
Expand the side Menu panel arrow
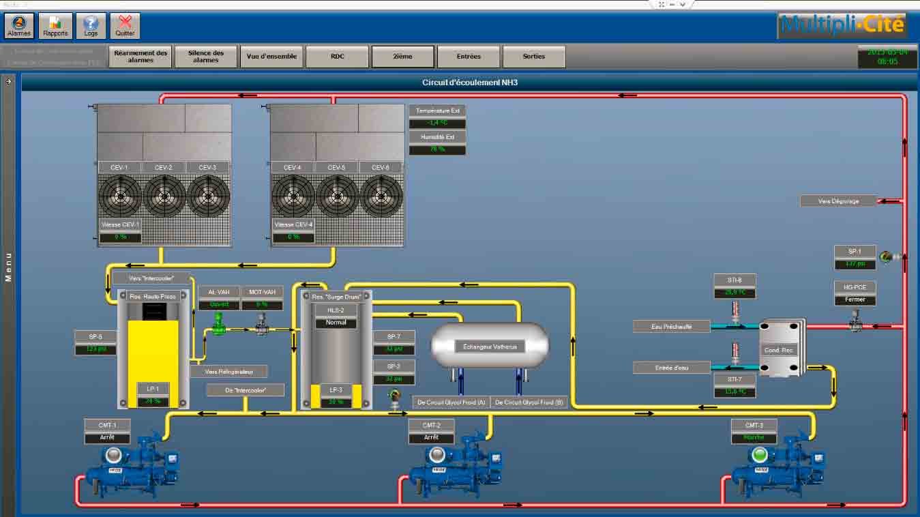(x=9, y=81)
